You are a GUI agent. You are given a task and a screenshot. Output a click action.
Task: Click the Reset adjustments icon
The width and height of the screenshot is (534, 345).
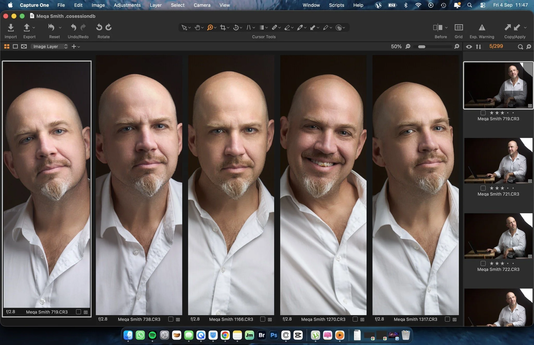click(51, 27)
